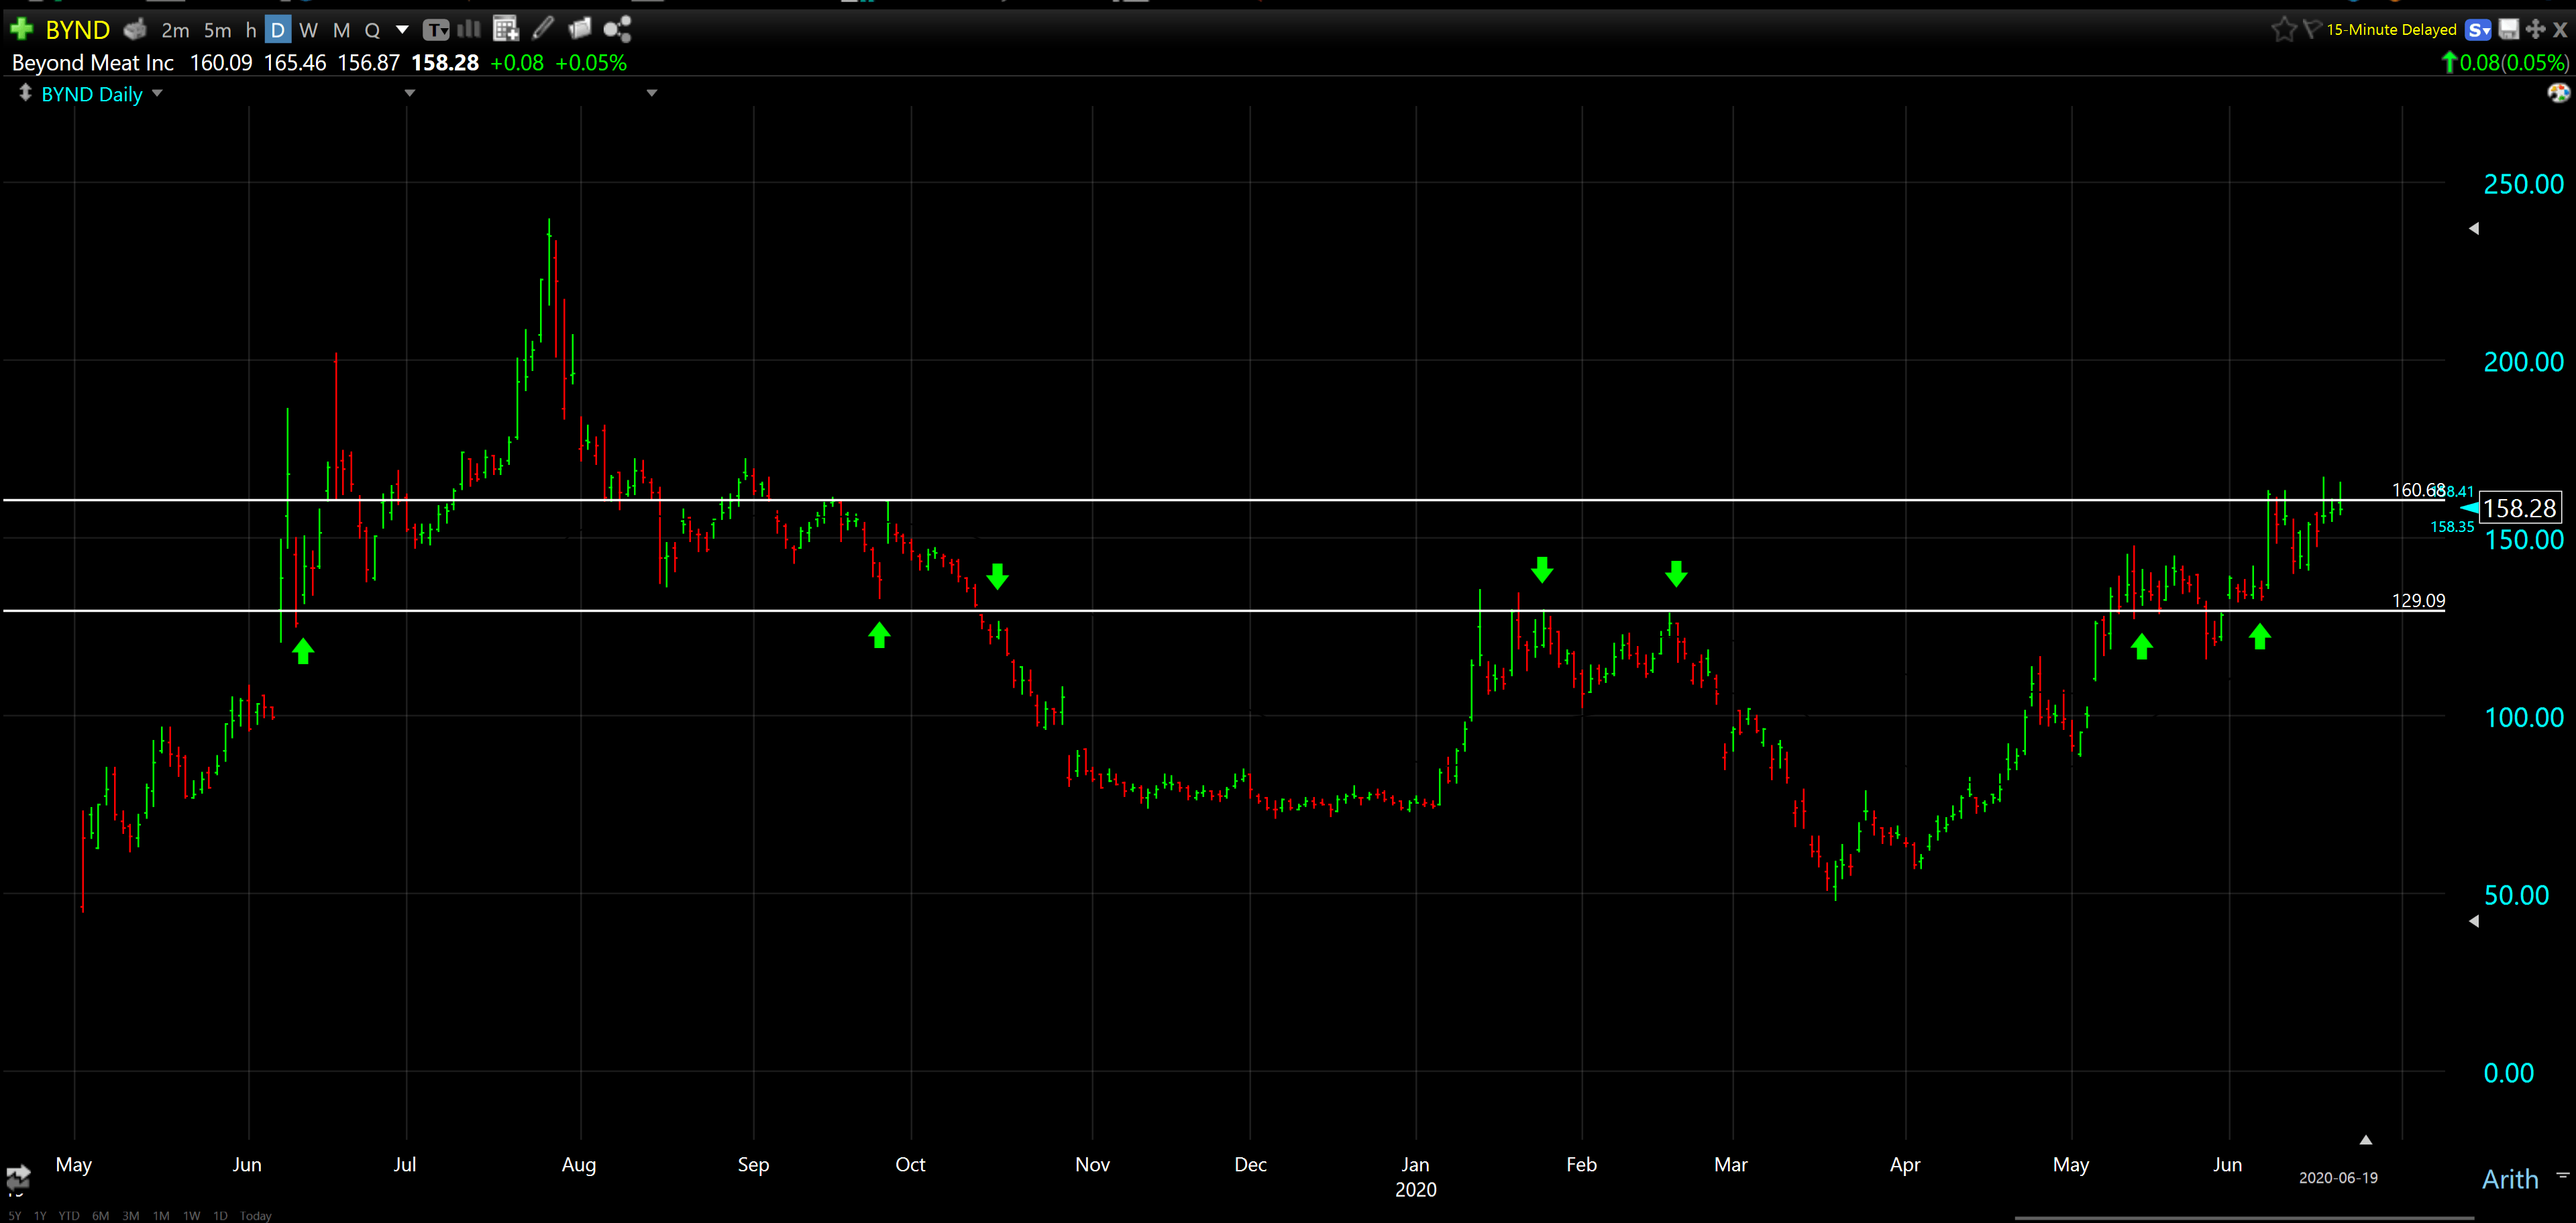Viewport: 2576px width, 1223px height.
Task: Set range to 1W
Action: pyautogui.click(x=191, y=1216)
